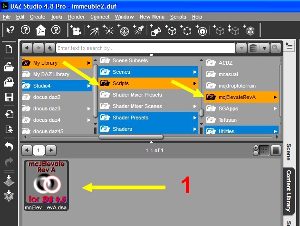The width and height of the screenshot is (300, 226).
Task: Select the Scripts folder
Action: 148,83
